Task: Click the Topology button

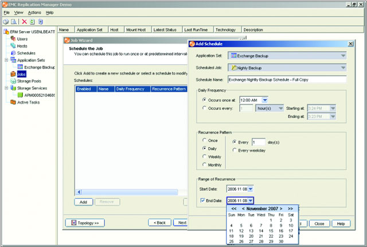Action: pyautogui.click(x=85, y=223)
